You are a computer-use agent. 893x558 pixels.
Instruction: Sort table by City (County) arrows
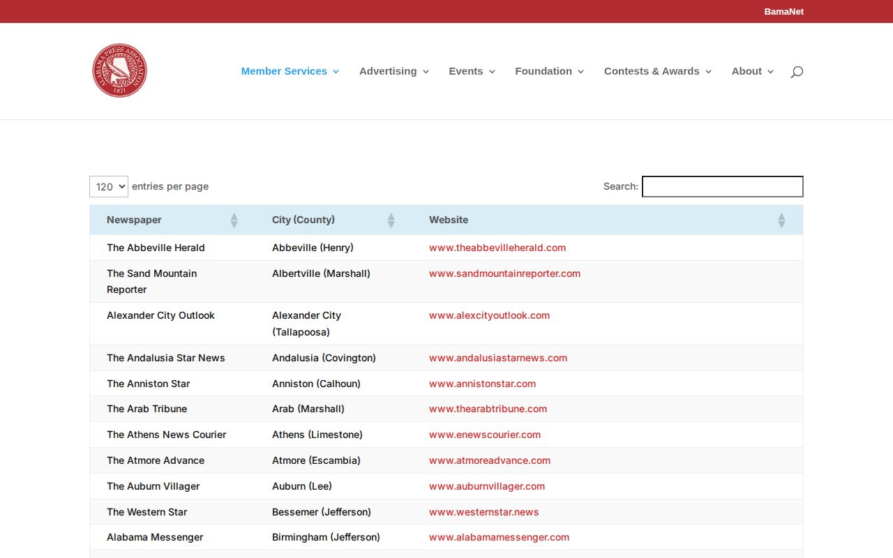pos(391,220)
